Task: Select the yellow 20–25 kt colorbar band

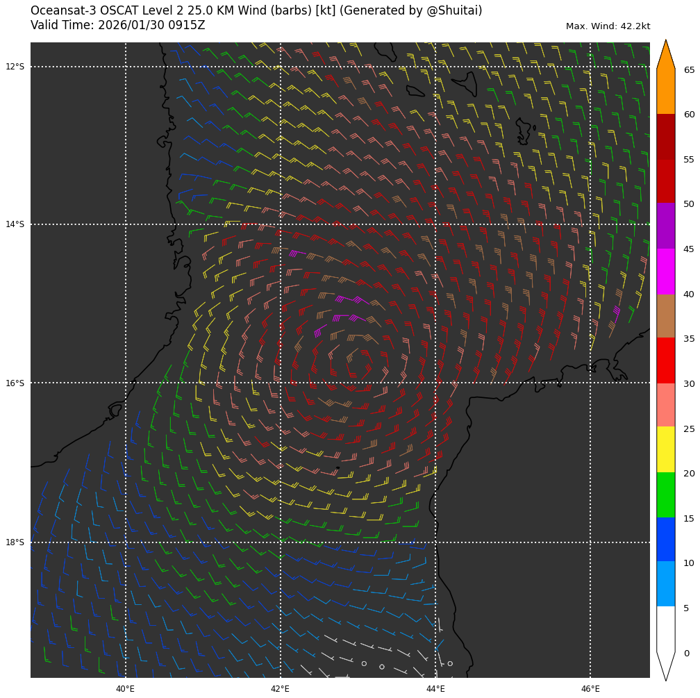Action: tap(665, 449)
